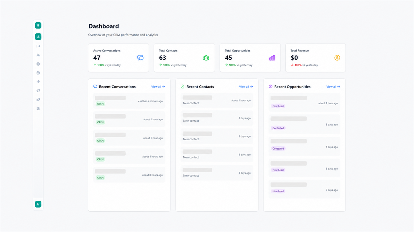The width and height of the screenshot is (414, 232).
Task: Click the 'Overview of your CRM performance' subtitle
Action: pos(123,35)
